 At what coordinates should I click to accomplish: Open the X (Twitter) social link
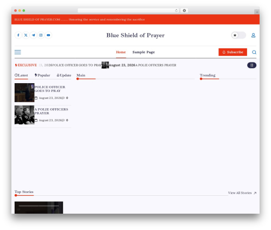pos(26,35)
